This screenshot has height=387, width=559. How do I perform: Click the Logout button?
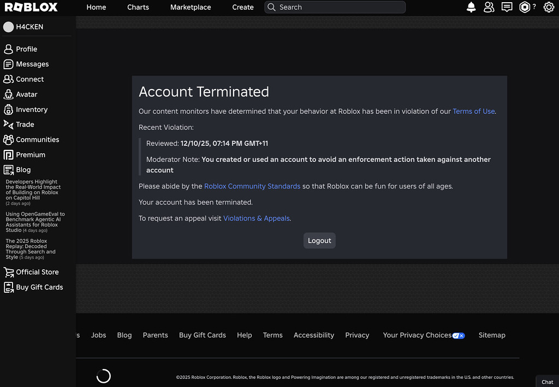coord(319,240)
